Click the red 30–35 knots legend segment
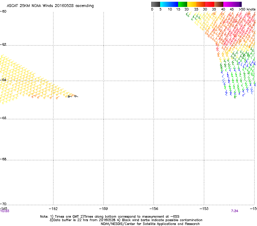 (210, 4)
